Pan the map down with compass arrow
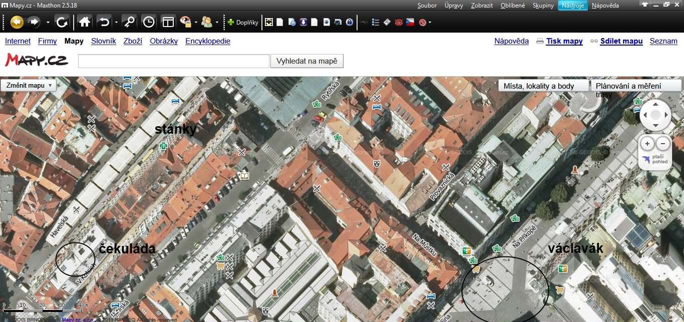 655,126
